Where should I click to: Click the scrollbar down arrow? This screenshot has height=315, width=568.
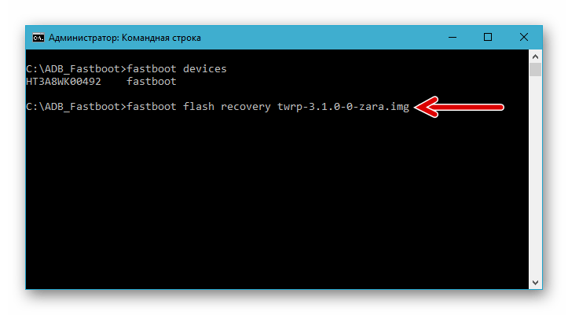(536, 283)
